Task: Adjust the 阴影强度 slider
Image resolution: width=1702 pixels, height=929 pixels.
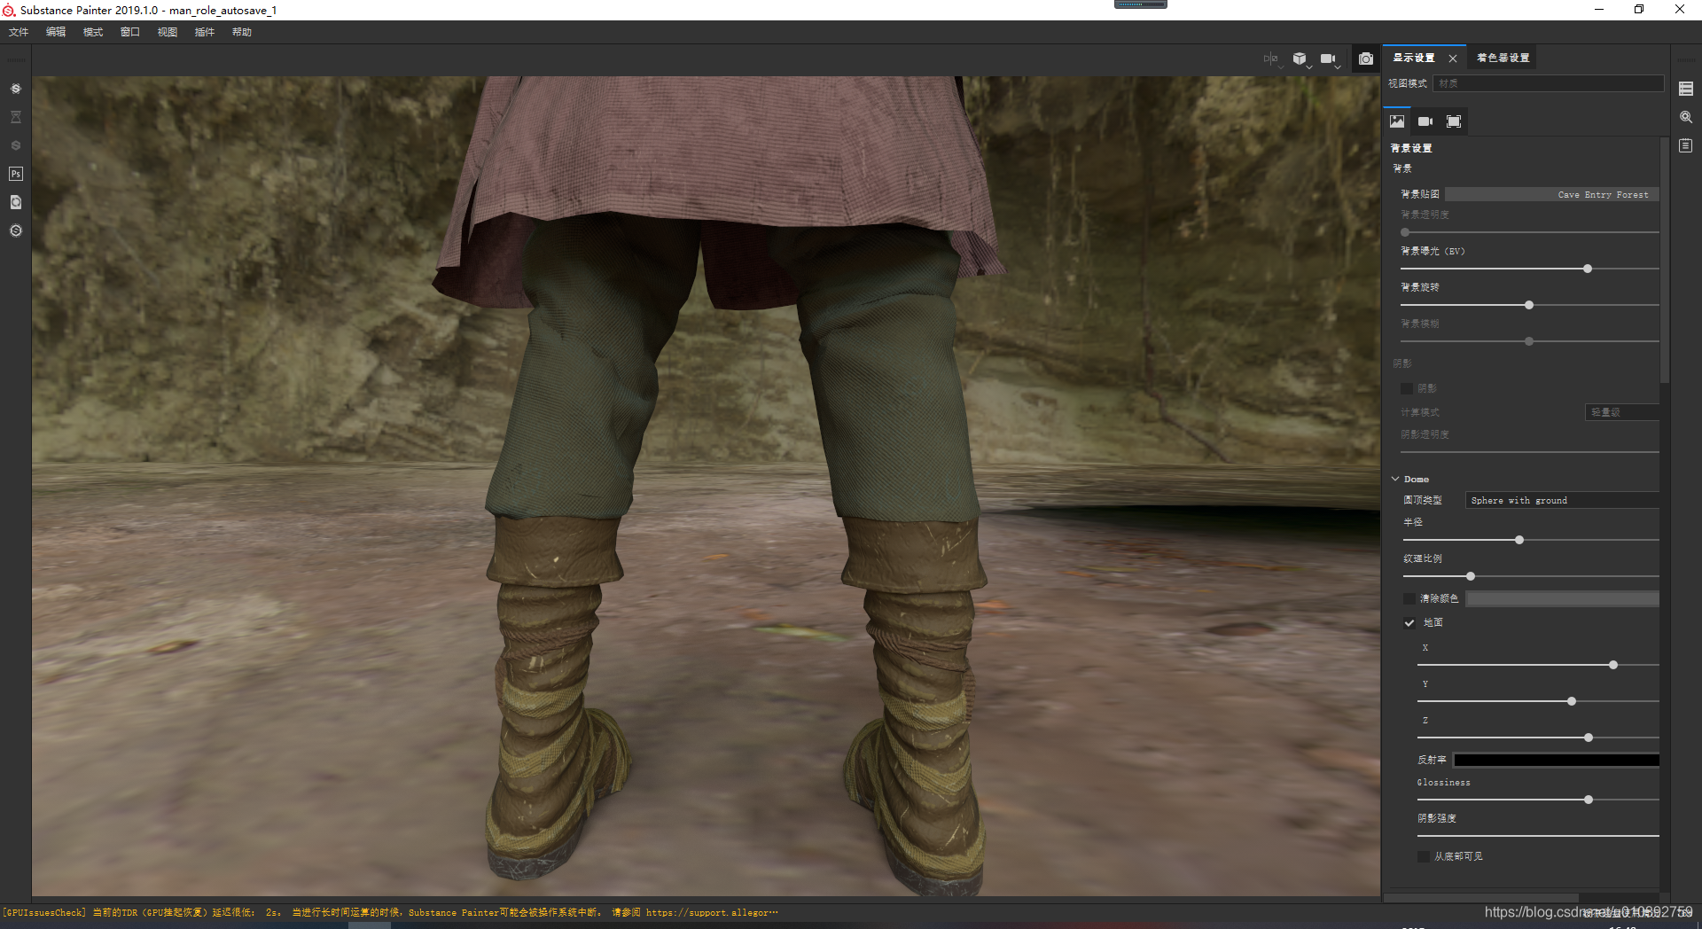Action: 1538,836
